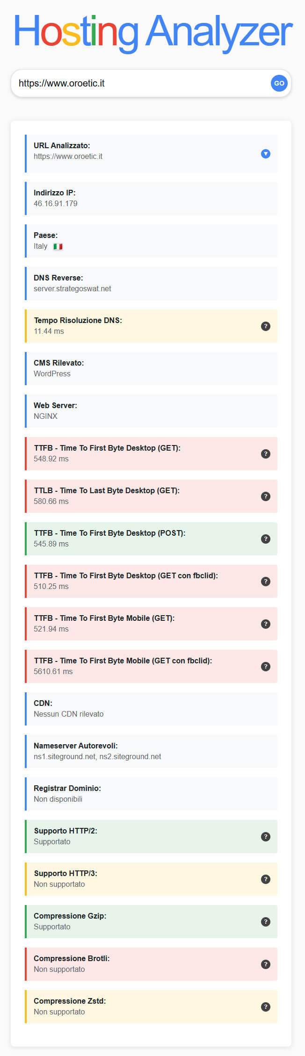305x1056 pixels.
Task: Open help icon for Compressione Gzip
Action: [x=265, y=922]
